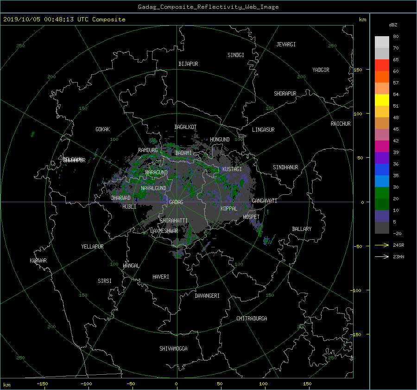The image size is (417, 390).
Task: Click the green 20 dBZ color swatch
Action: [382, 192]
